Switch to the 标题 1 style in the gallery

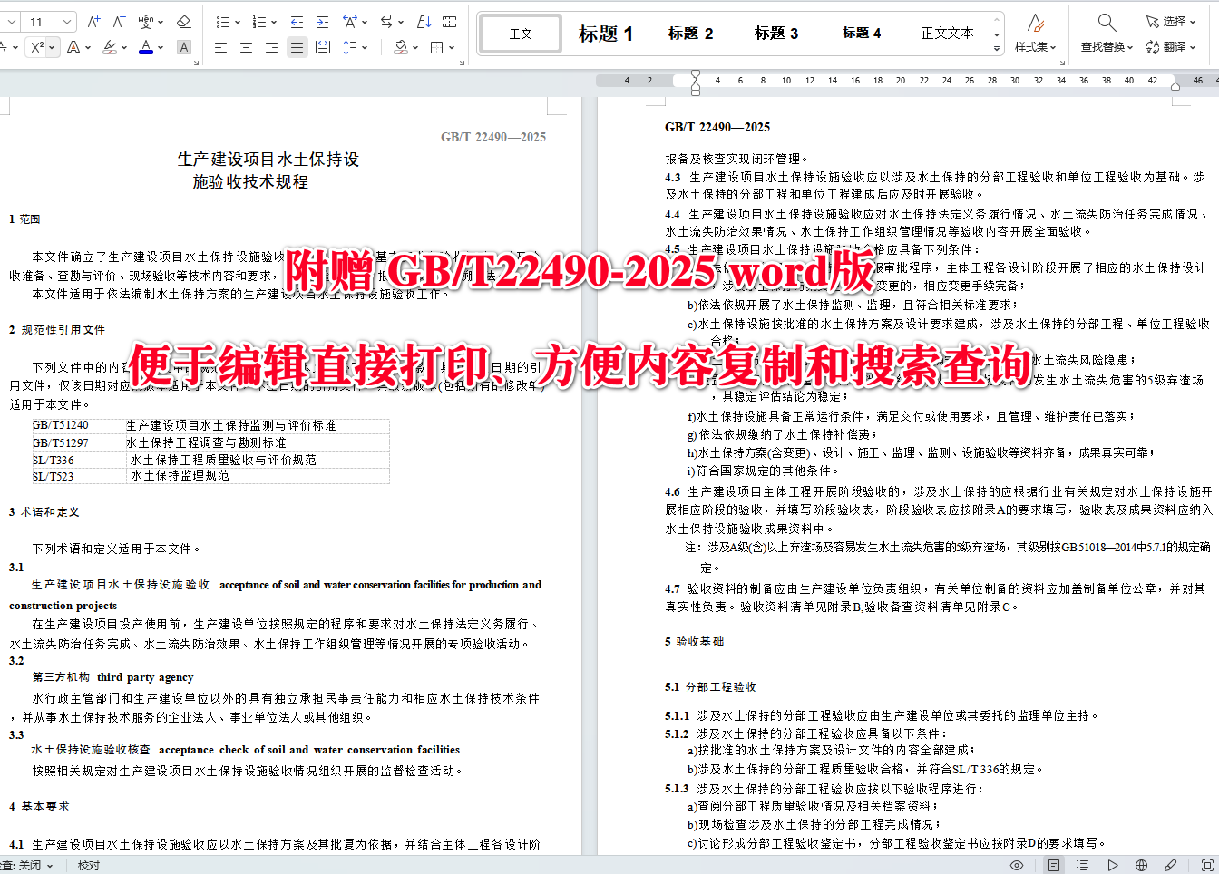[x=607, y=34]
